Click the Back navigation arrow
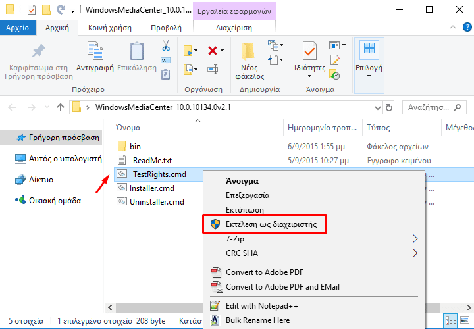The image size is (474, 329). pos(12,107)
